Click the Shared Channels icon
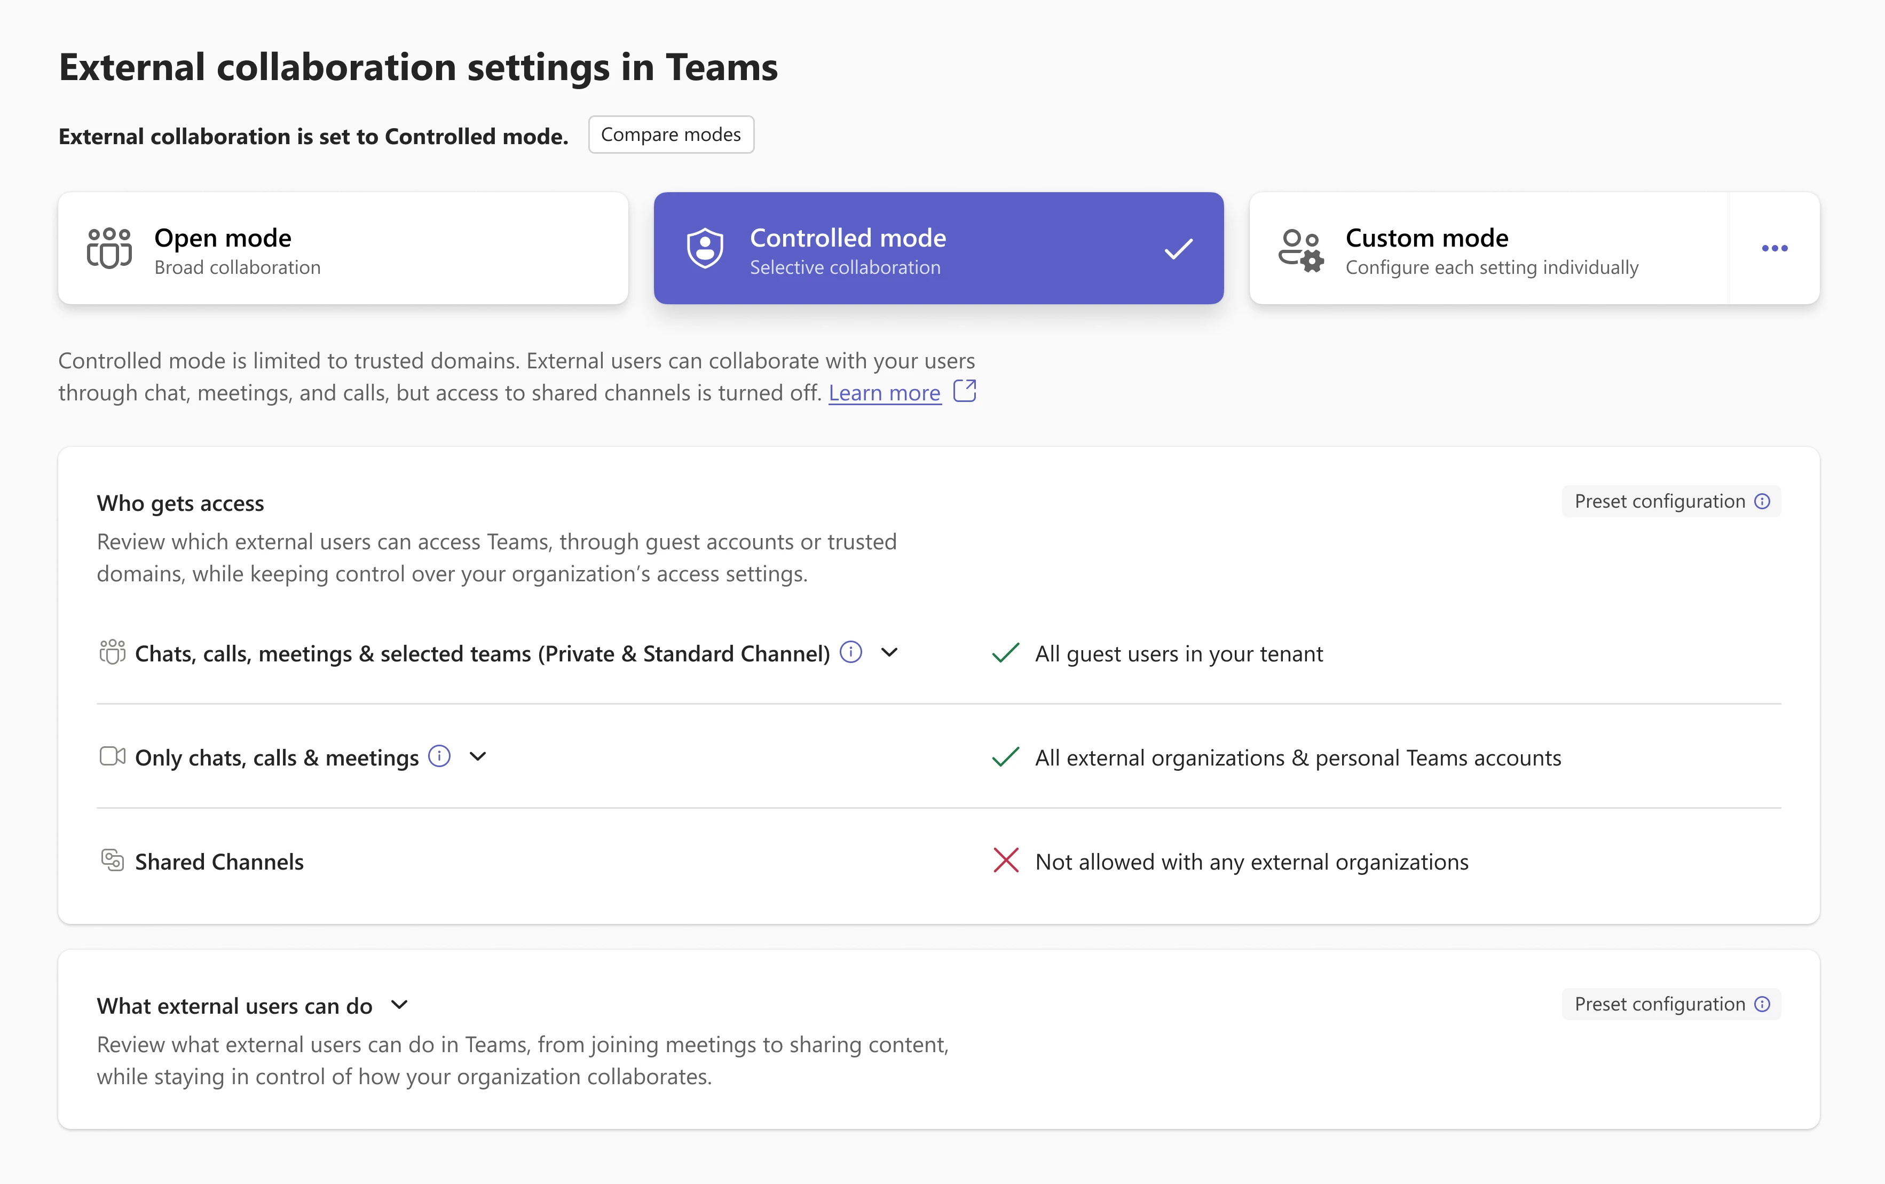This screenshot has height=1184, width=1885. tap(112, 860)
